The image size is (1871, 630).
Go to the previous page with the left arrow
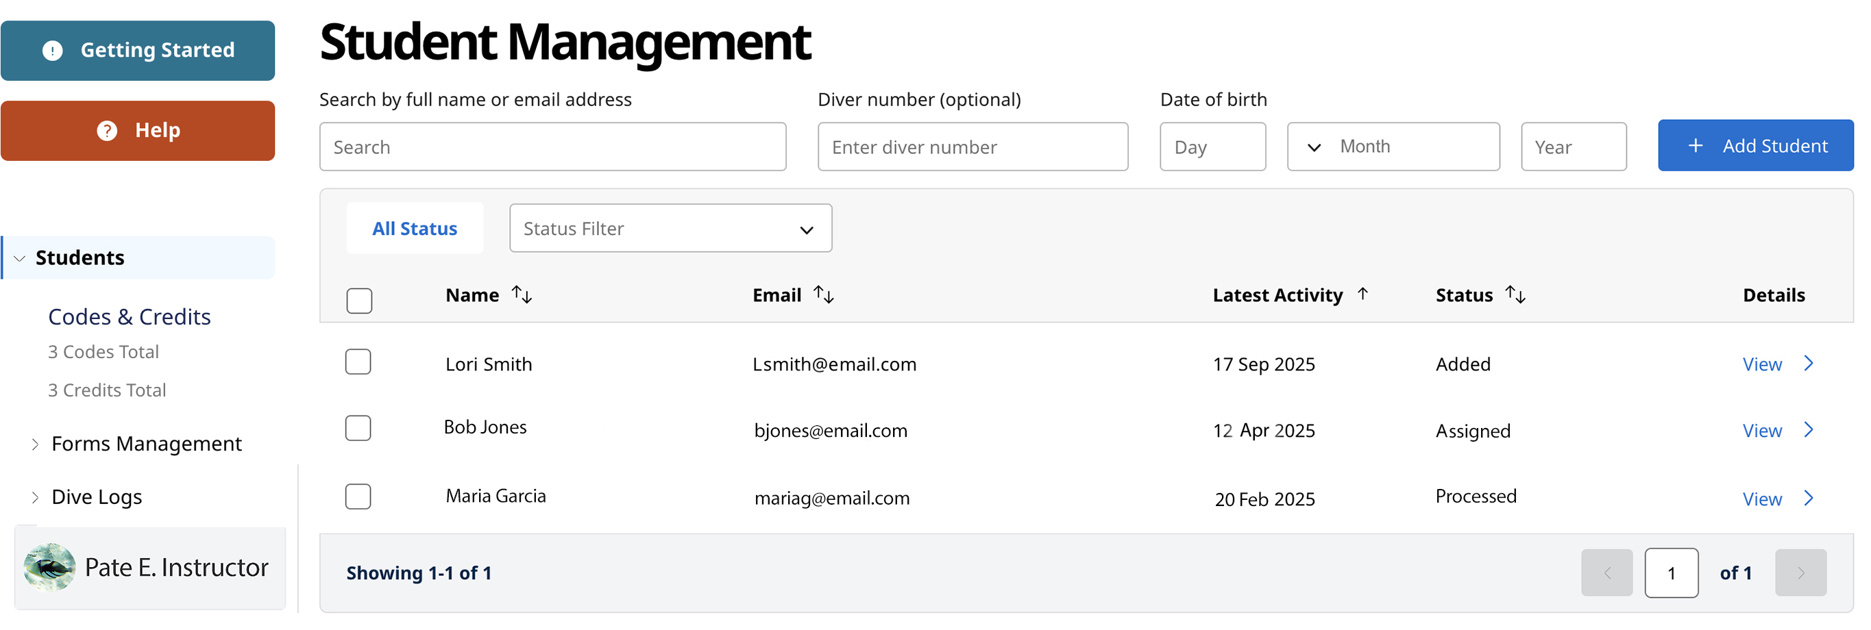tap(1607, 573)
